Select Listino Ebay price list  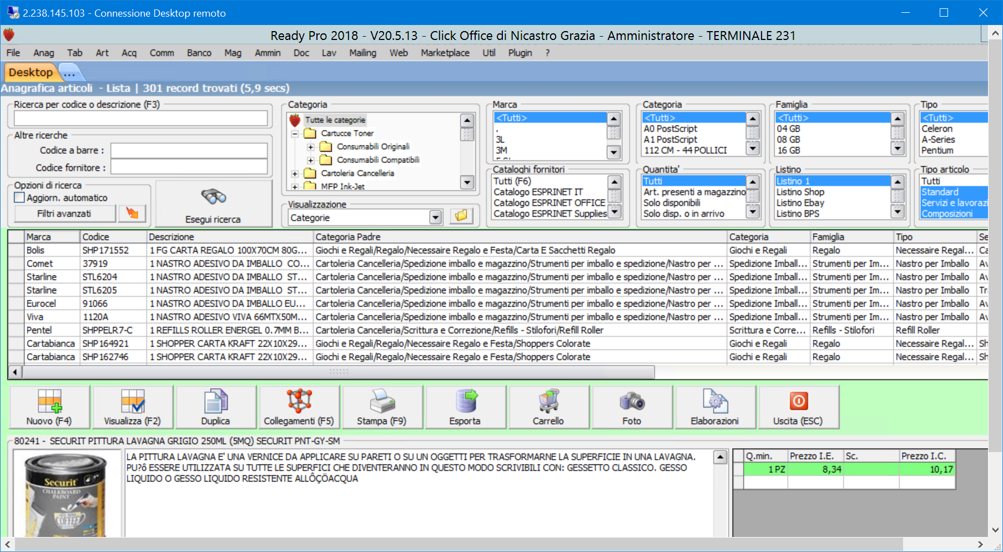(x=800, y=203)
